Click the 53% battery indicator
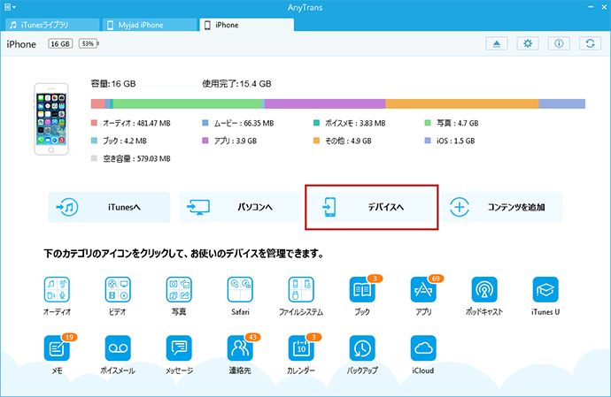Image resolution: width=611 pixels, height=397 pixels. click(x=89, y=43)
